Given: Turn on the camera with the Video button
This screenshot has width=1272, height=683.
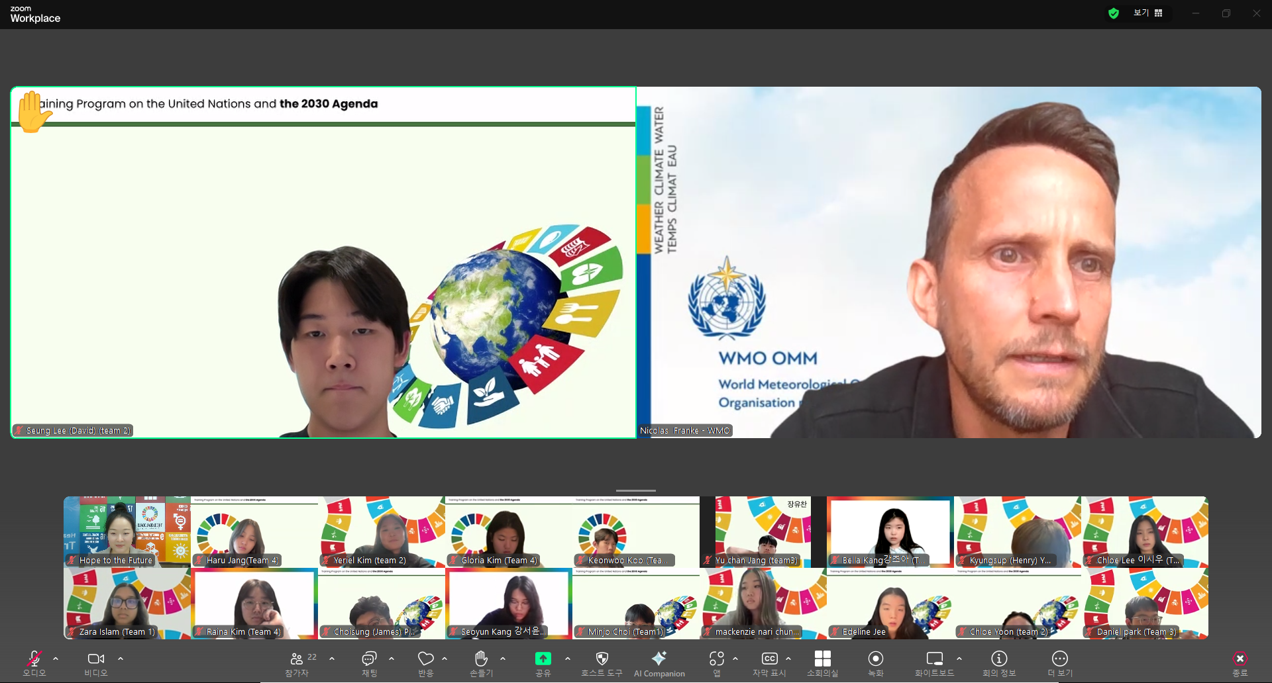Looking at the screenshot, I should (x=96, y=663).
